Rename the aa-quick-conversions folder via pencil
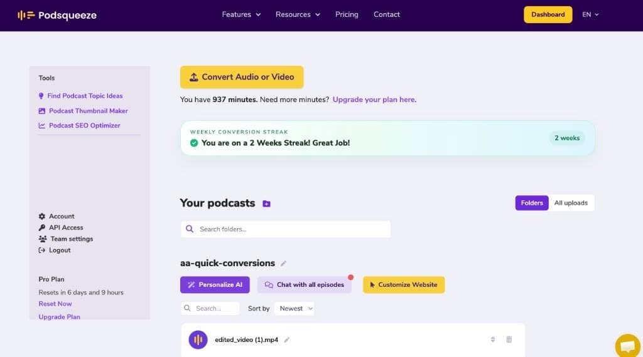 tap(283, 264)
